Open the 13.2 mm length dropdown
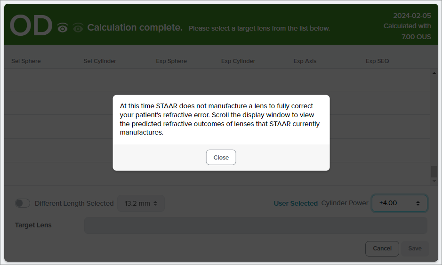442x265 pixels. click(x=141, y=203)
